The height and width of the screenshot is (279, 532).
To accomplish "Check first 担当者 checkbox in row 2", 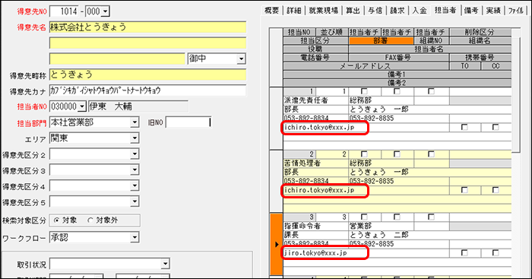I will [x=364, y=154].
